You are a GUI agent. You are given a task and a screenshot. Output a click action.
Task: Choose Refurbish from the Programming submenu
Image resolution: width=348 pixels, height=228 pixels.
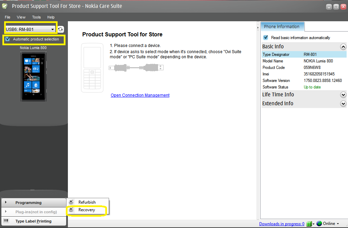87,202
